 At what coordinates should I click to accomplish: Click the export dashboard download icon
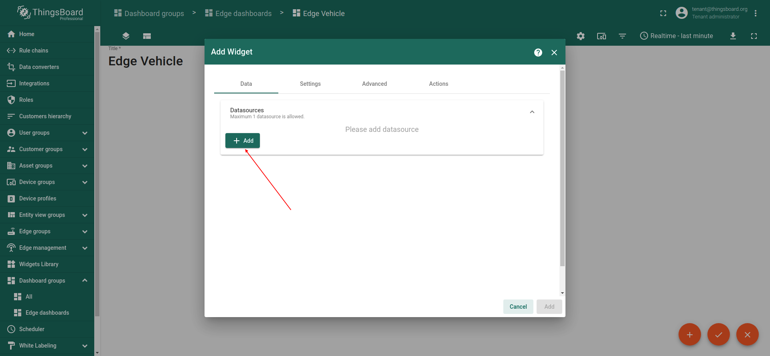click(x=733, y=36)
